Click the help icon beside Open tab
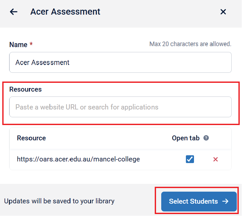242x216 pixels. coord(206,138)
